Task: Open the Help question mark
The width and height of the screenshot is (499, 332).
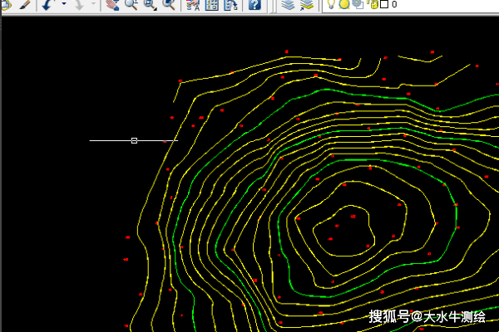Action: (254, 5)
